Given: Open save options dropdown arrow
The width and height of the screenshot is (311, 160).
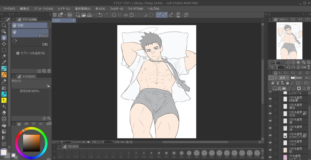Looking at the screenshot, I should click(94, 15).
